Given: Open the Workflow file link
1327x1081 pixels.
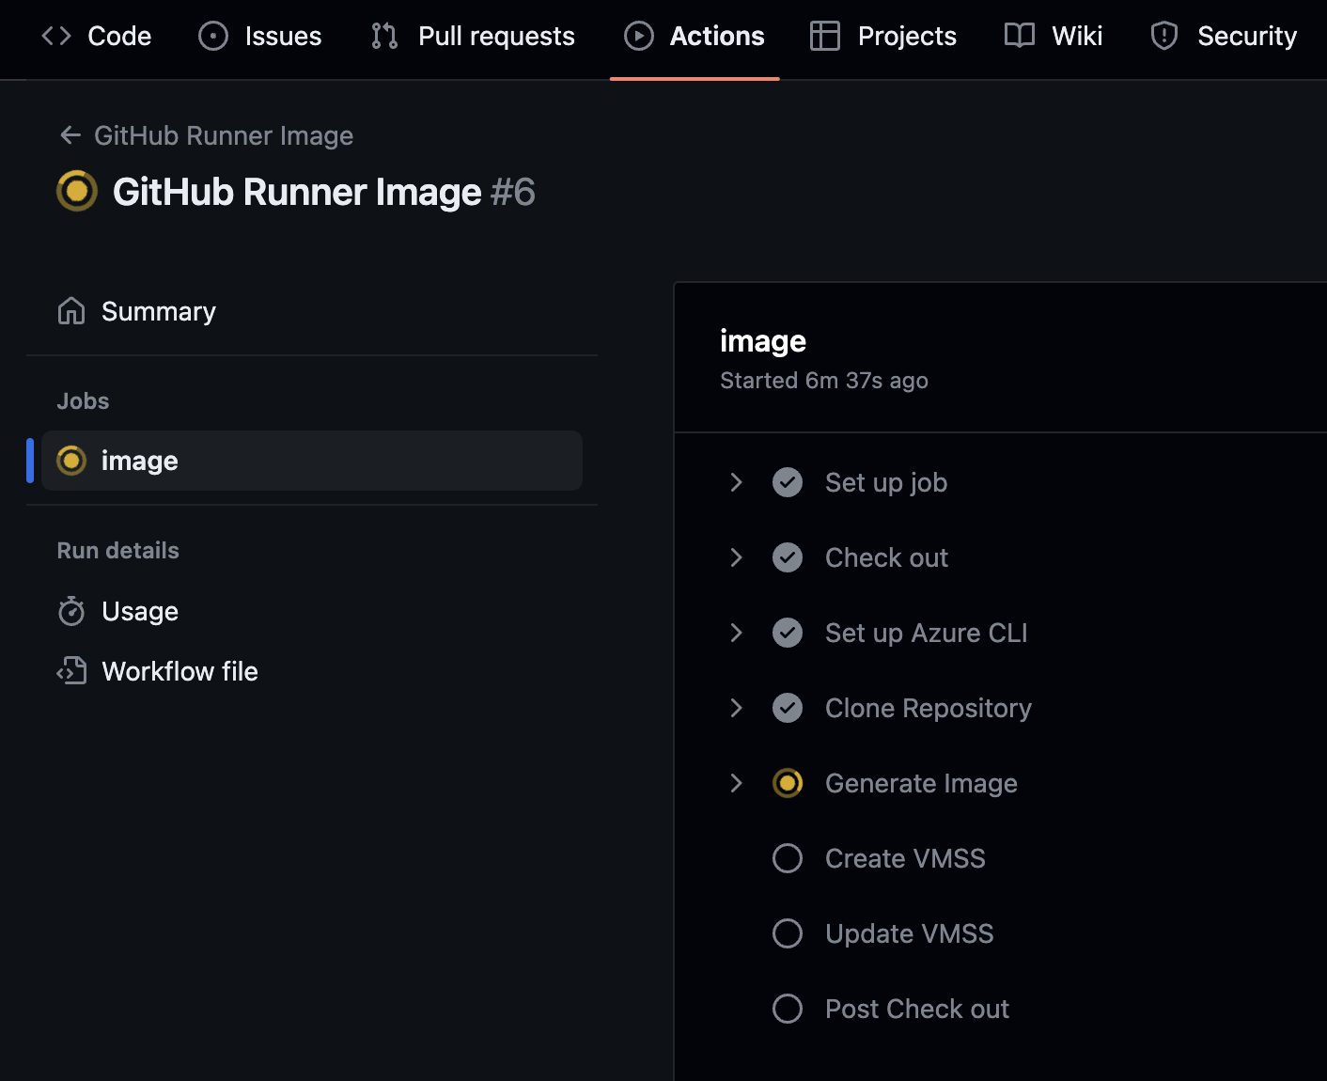Looking at the screenshot, I should (x=180, y=671).
